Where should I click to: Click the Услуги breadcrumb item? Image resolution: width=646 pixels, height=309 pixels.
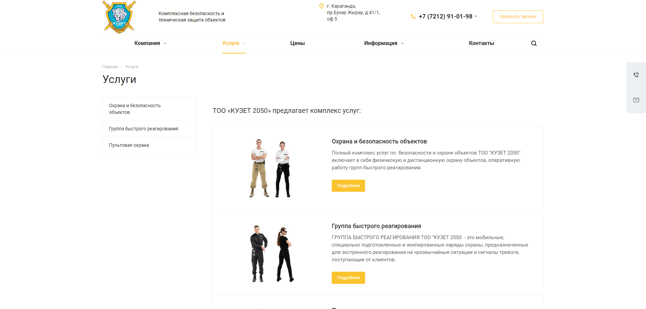132,67
